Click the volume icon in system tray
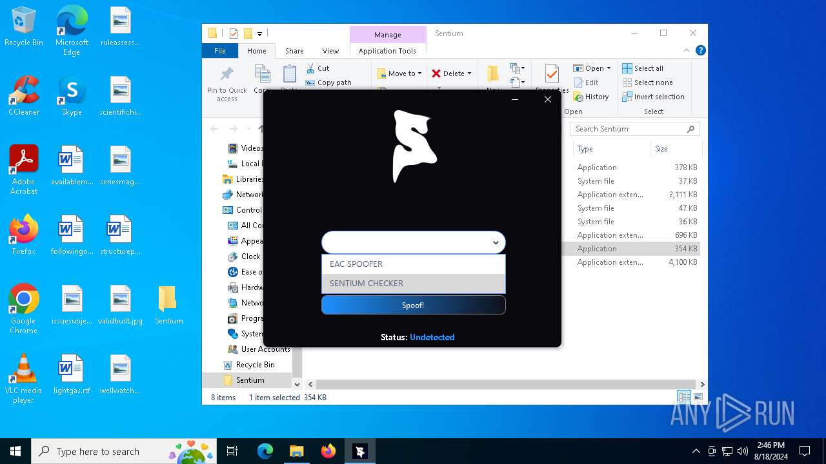Screen dimensions: 826x464 click(x=743, y=452)
